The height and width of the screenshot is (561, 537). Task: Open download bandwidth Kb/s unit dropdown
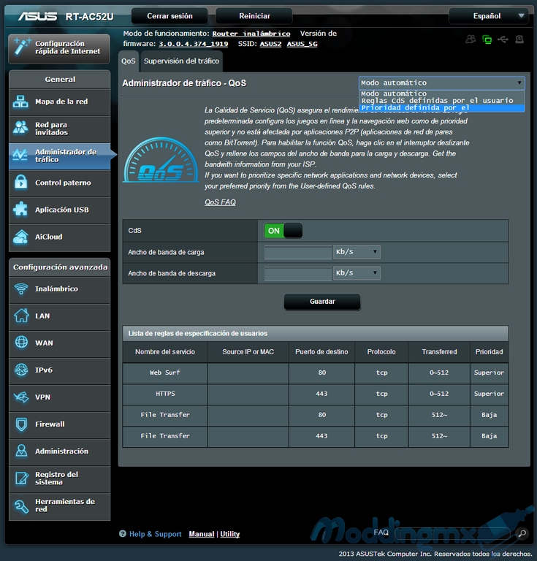click(x=357, y=273)
